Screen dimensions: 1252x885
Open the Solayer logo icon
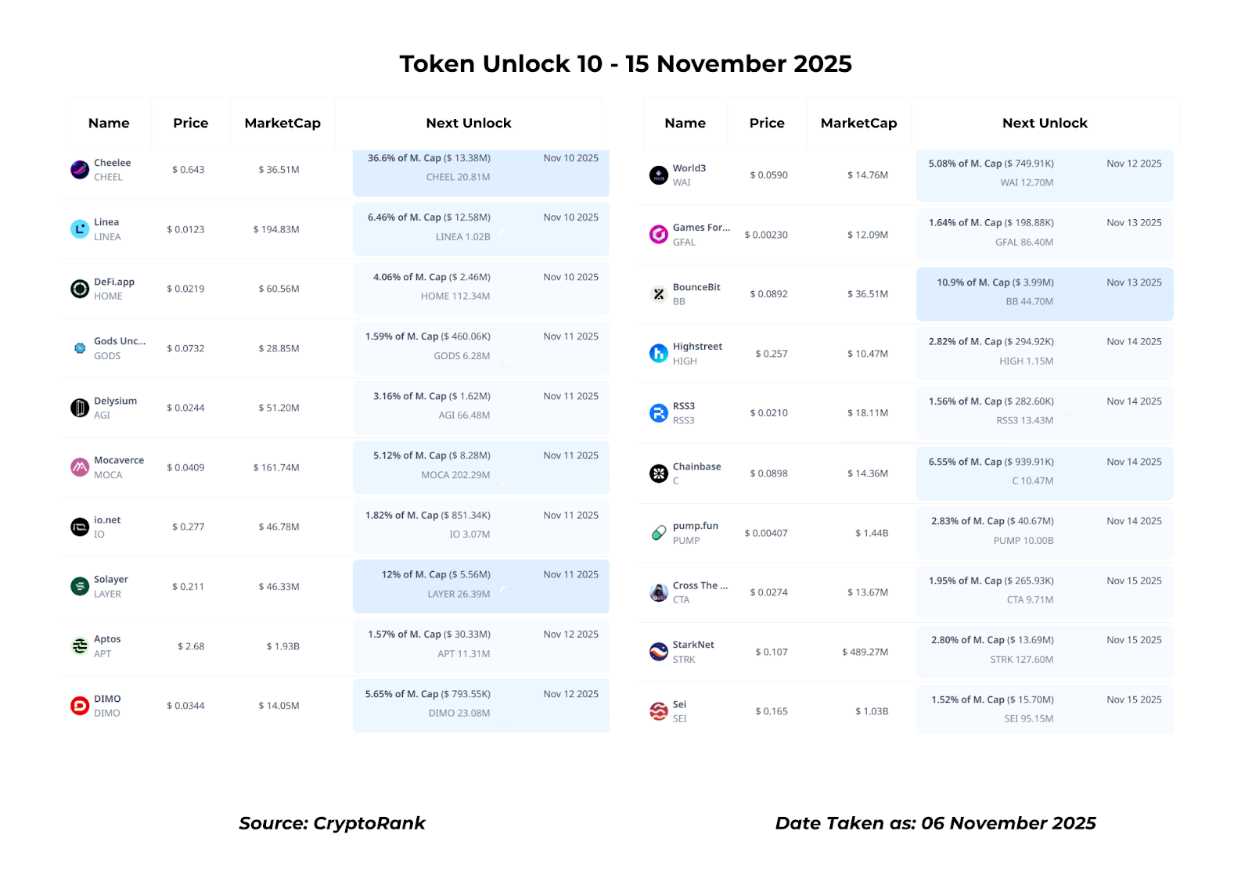pos(80,586)
